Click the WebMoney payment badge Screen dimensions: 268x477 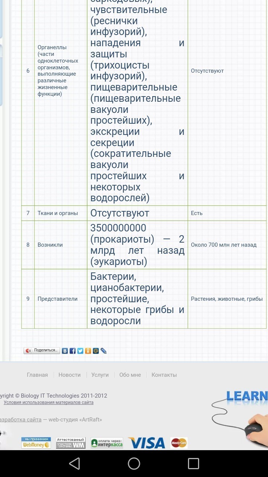click(x=36, y=443)
